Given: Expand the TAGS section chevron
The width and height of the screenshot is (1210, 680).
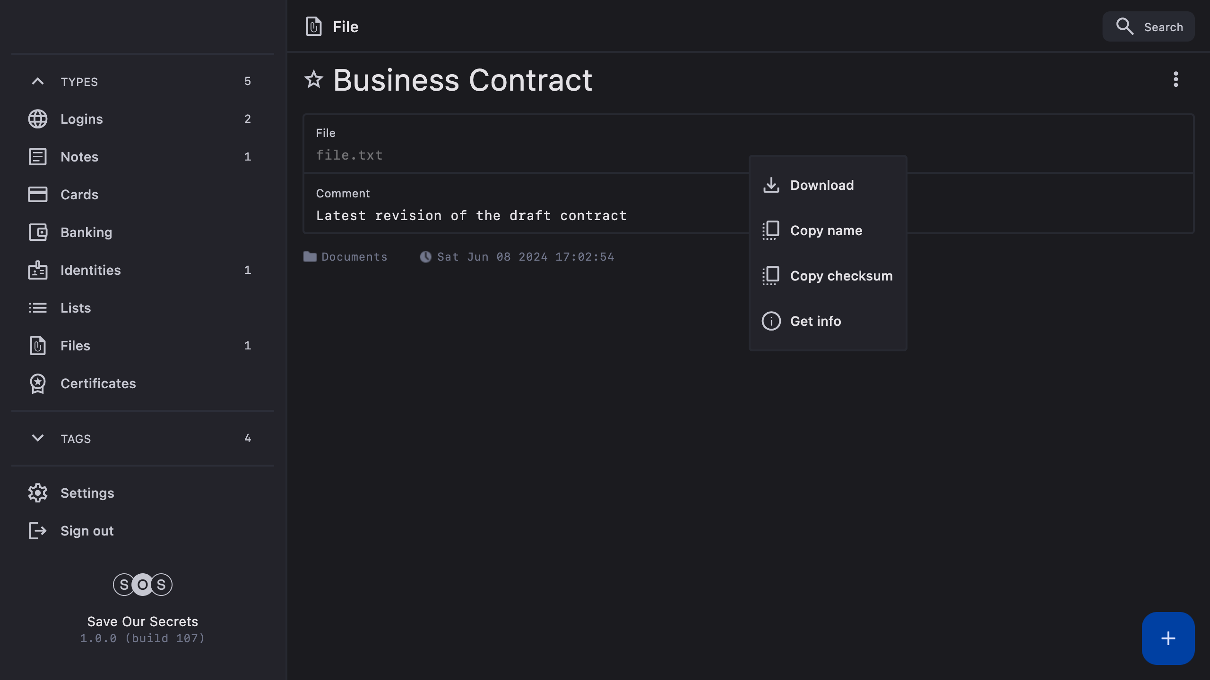Looking at the screenshot, I should tap(37, 438).
